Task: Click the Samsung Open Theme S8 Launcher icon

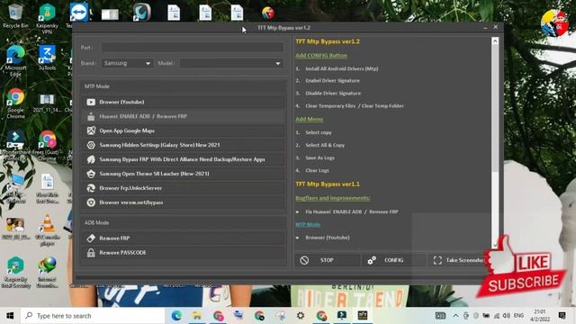Action: coord(91,174)
